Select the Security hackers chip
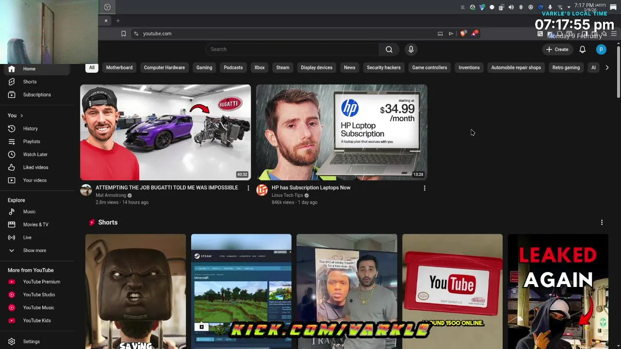The image size is (621, 349). (383, 67)
